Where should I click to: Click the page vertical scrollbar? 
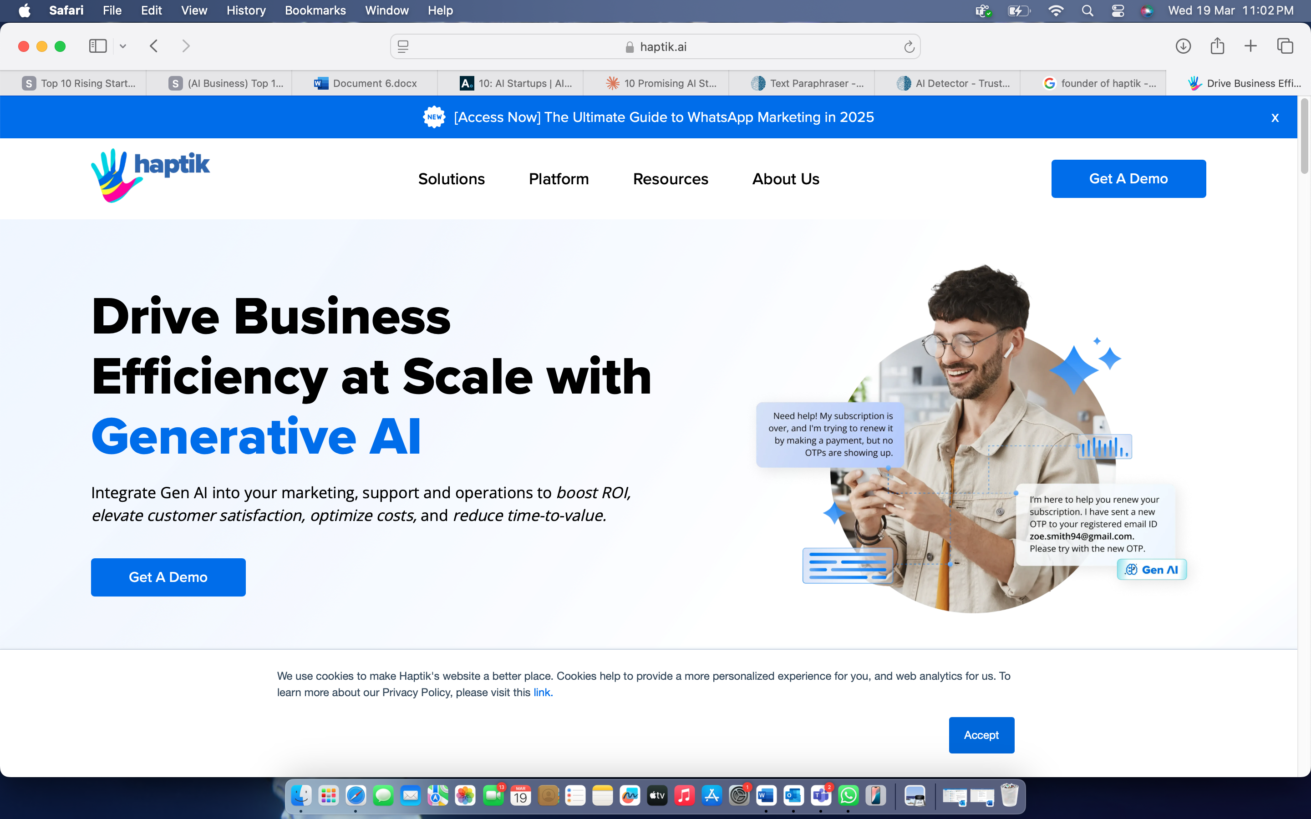(x=1305, y=136)
